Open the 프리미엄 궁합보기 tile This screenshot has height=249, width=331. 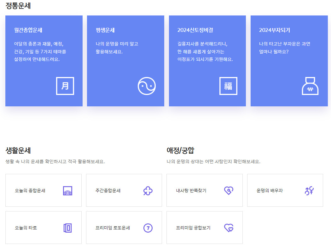pyautogui.click(x=204, y=227)
